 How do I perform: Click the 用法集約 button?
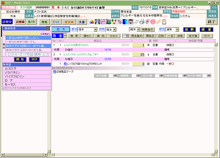(x=137, y=36)
